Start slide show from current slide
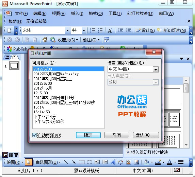The image size is (195, 177). tap(16, 155)
